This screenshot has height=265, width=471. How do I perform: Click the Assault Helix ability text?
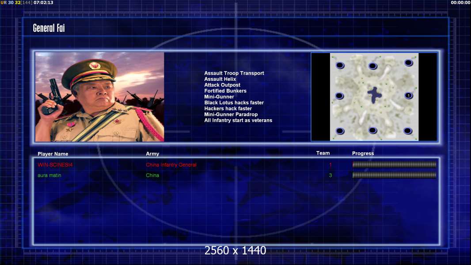[x=220, y=79]
